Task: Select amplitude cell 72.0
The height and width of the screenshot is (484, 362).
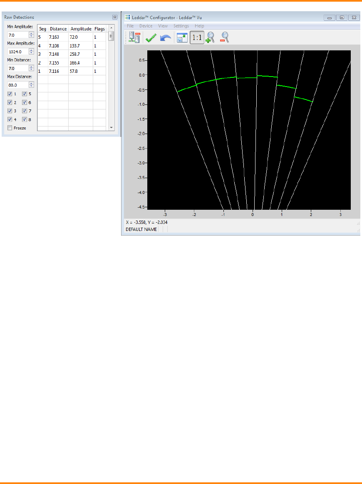Action: coord(81,37)
